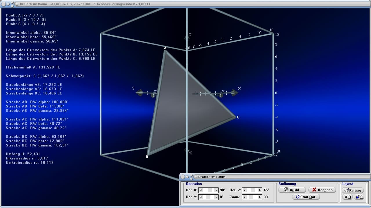This screenshot has height=208, width=371.
Task: Click "Streckenlänge BC: 18,466 LE" text
Action: 34,93
